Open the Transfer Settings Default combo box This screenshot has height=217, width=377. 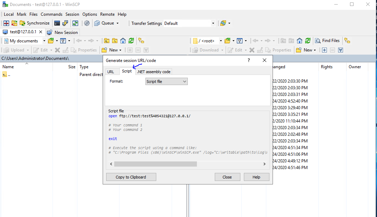(x=189, y=23)
